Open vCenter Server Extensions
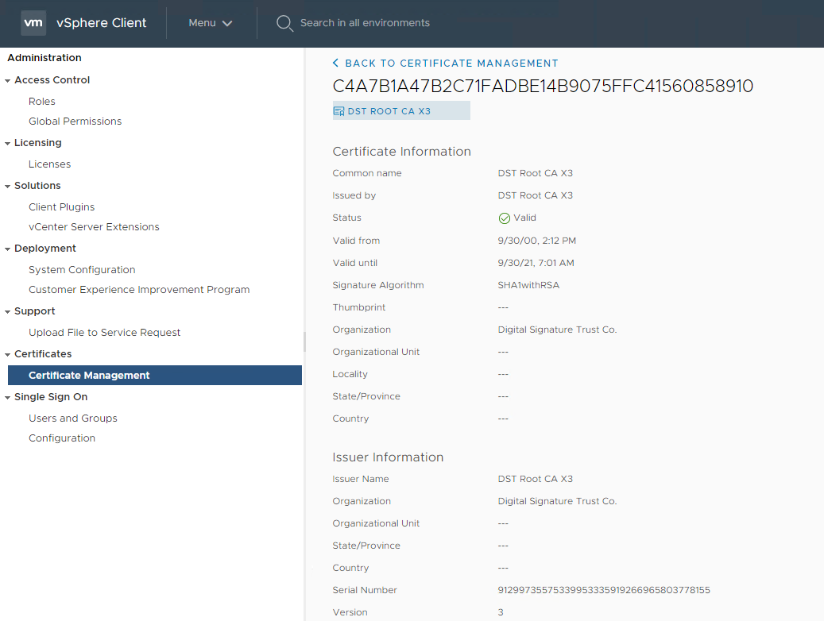The width and height of the screenshot is (824, 621). click(94, 227)
